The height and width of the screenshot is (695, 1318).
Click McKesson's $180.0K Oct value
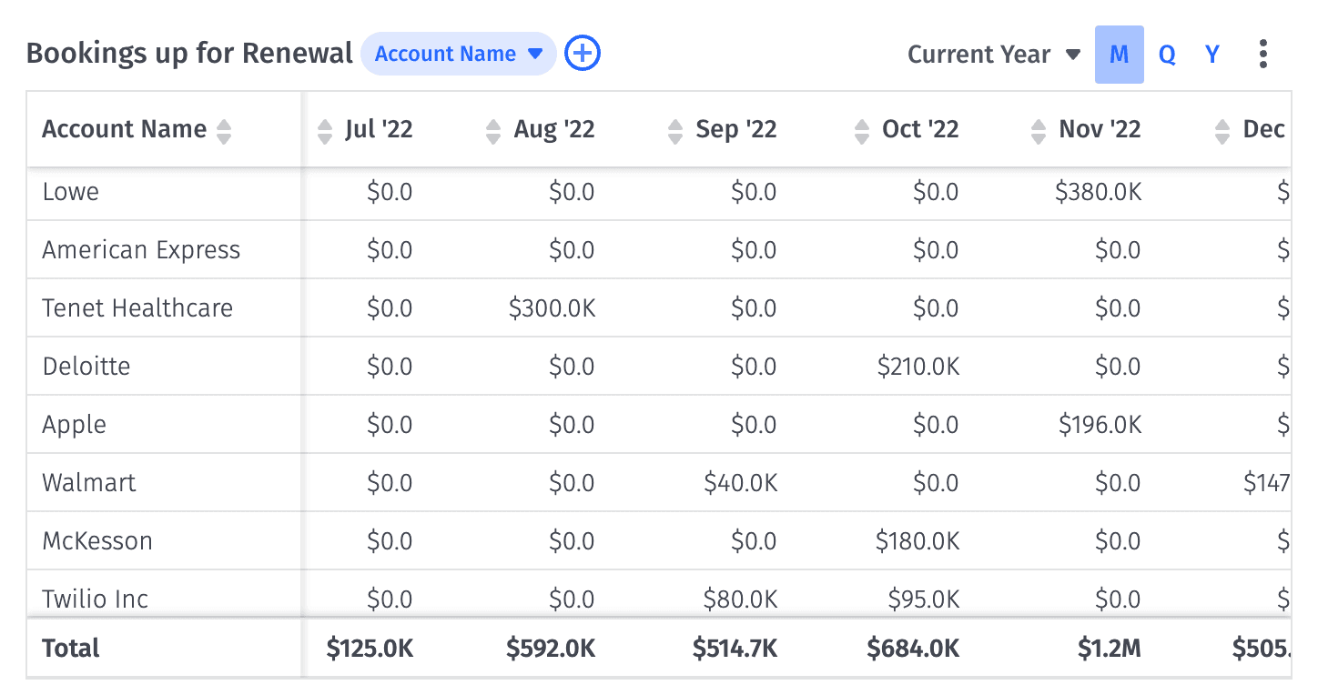coord(917,540)
